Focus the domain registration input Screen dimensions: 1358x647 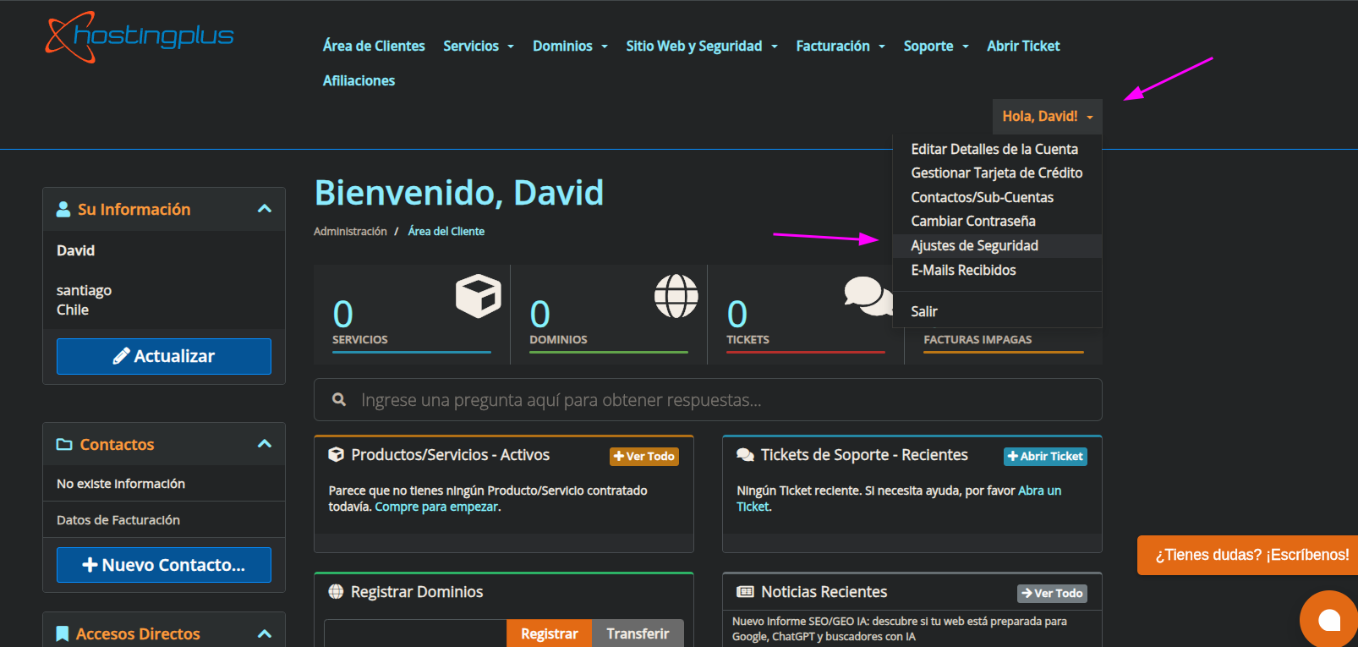[415, 633]
